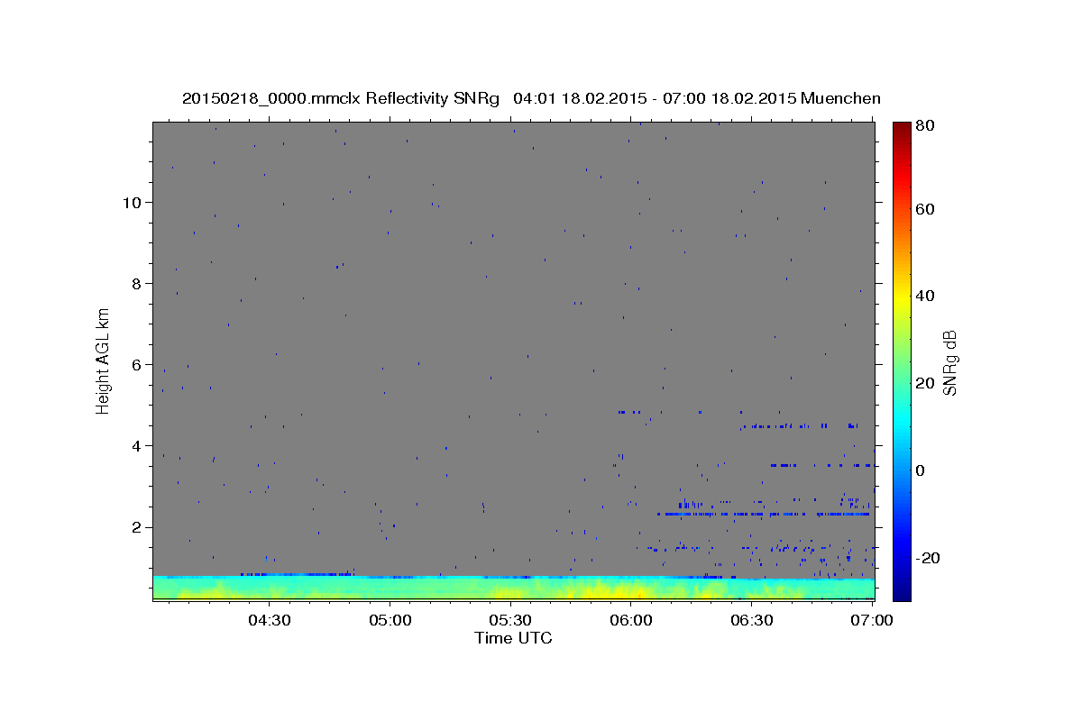Click the blue echo line near 4.5 km
The width and height of the screenshot is (1082, 721).
click(x=799, y=425)
